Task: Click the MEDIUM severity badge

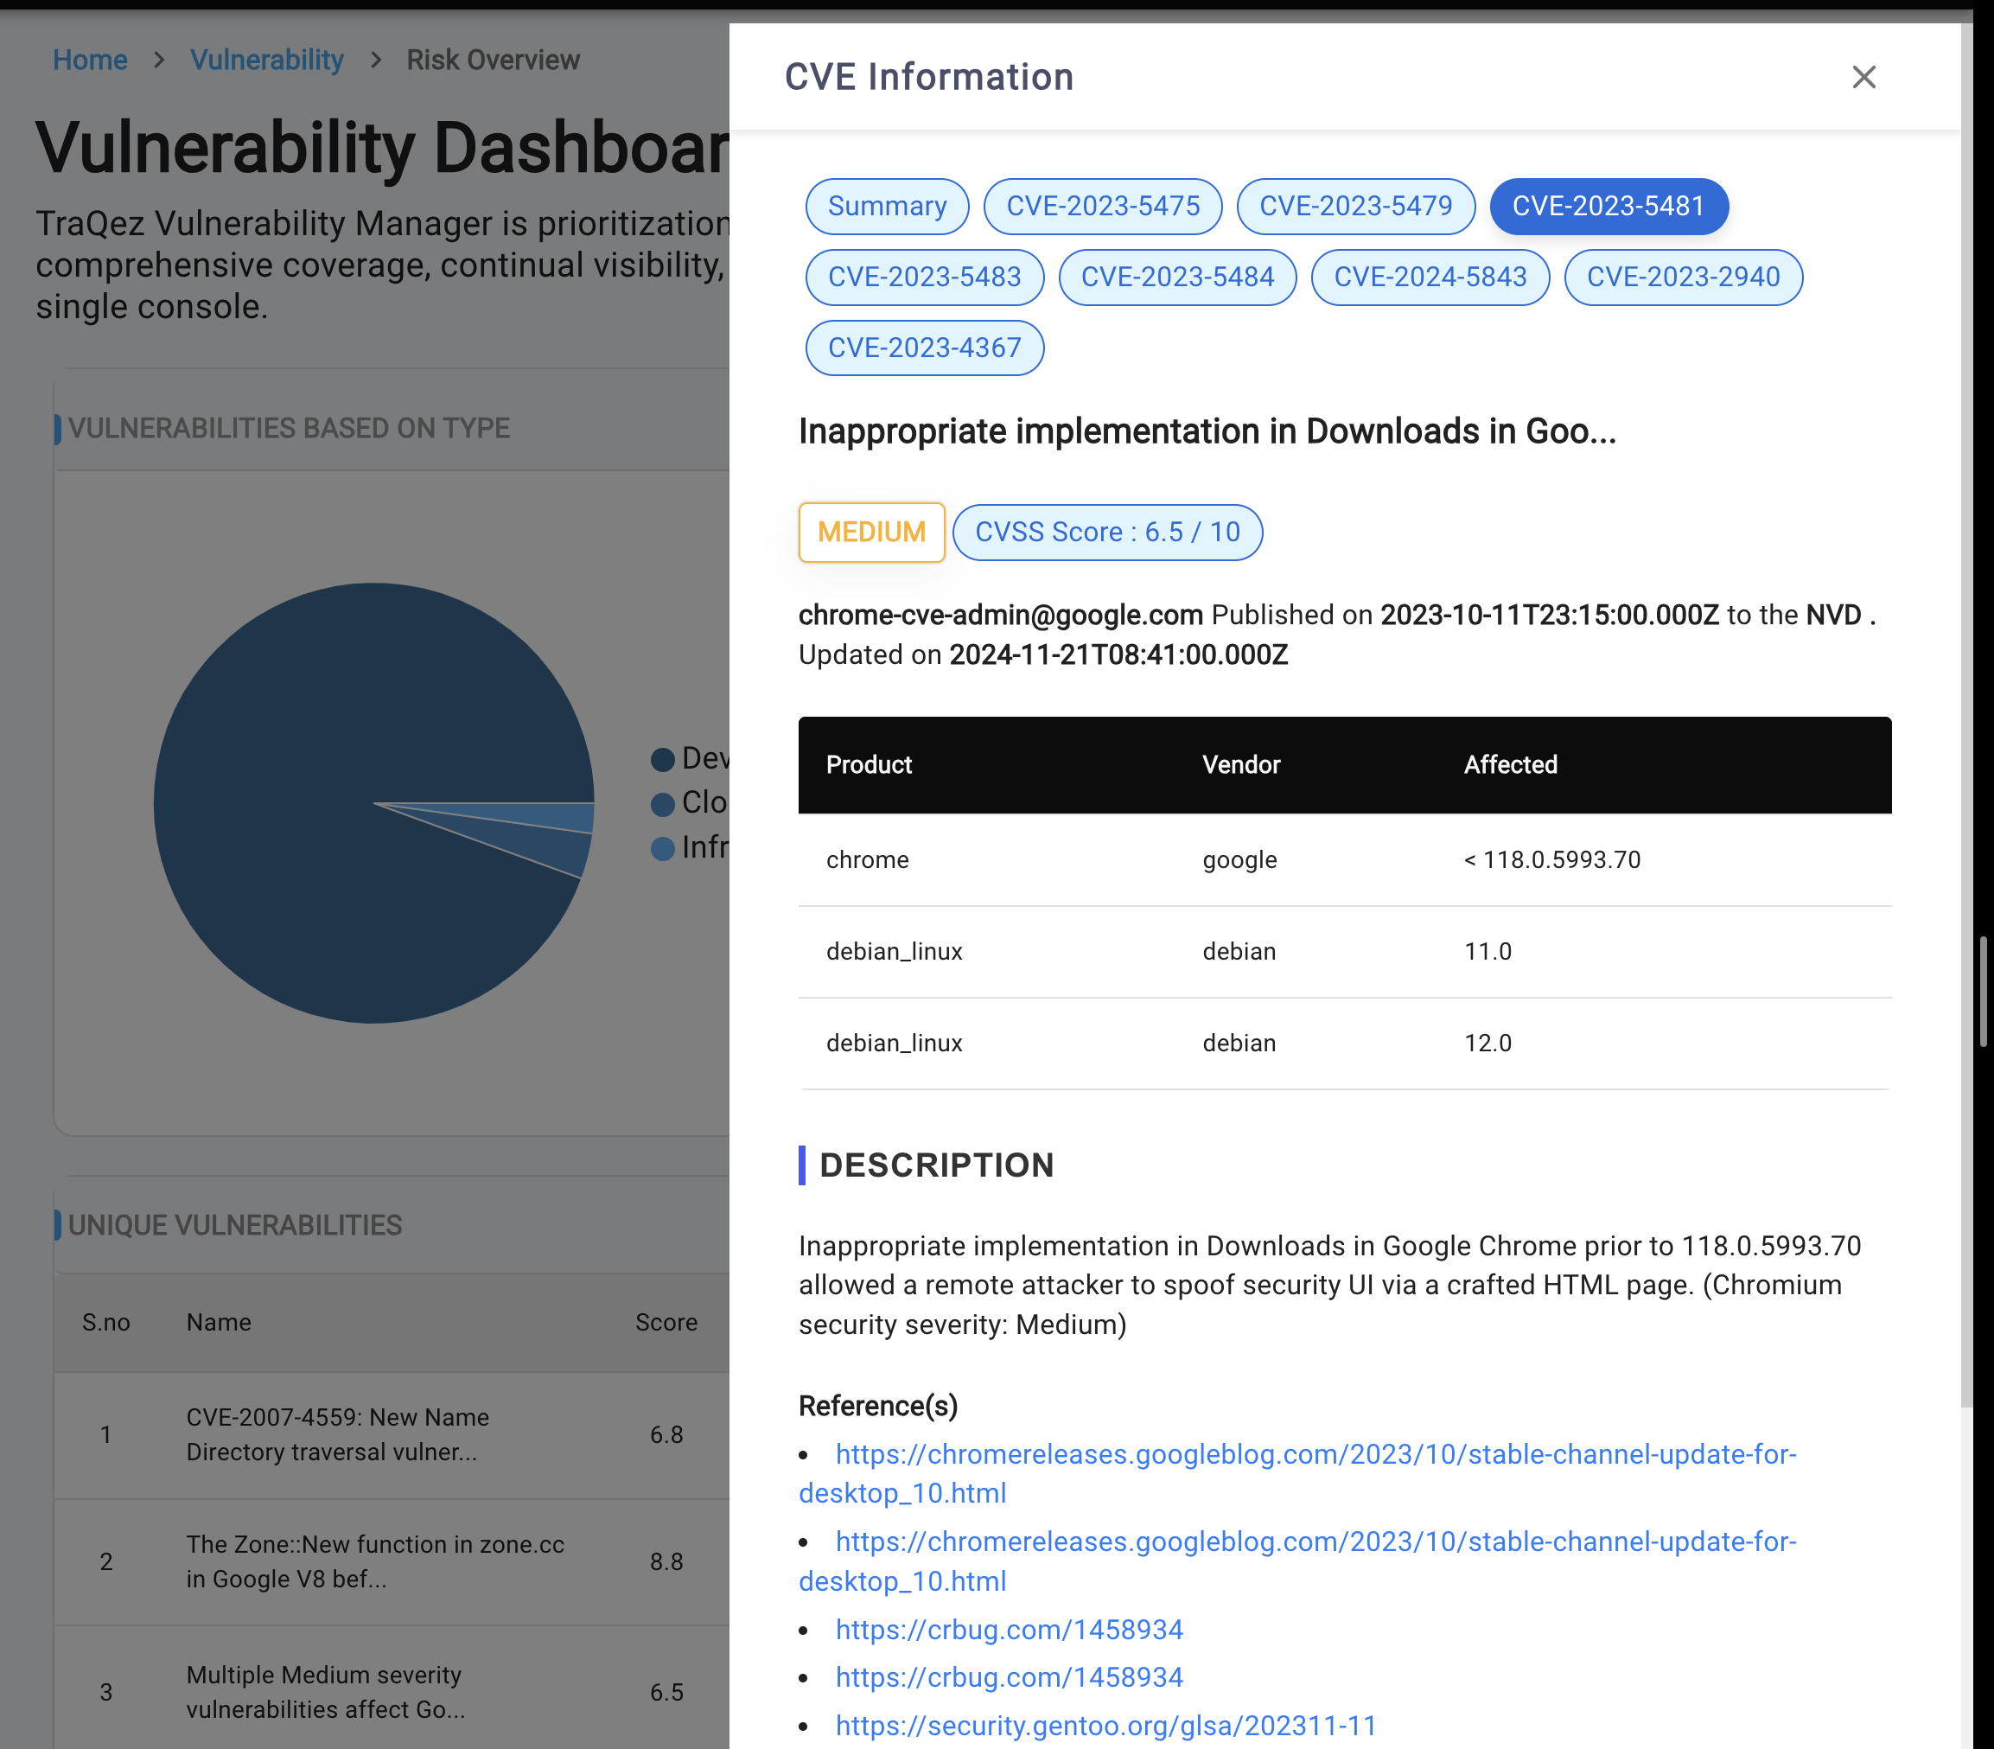Action: (x=871, y=532)
